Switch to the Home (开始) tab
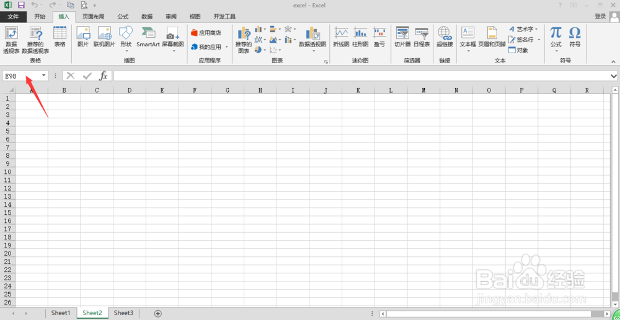The image size is (620, 320). coord(40,17)
